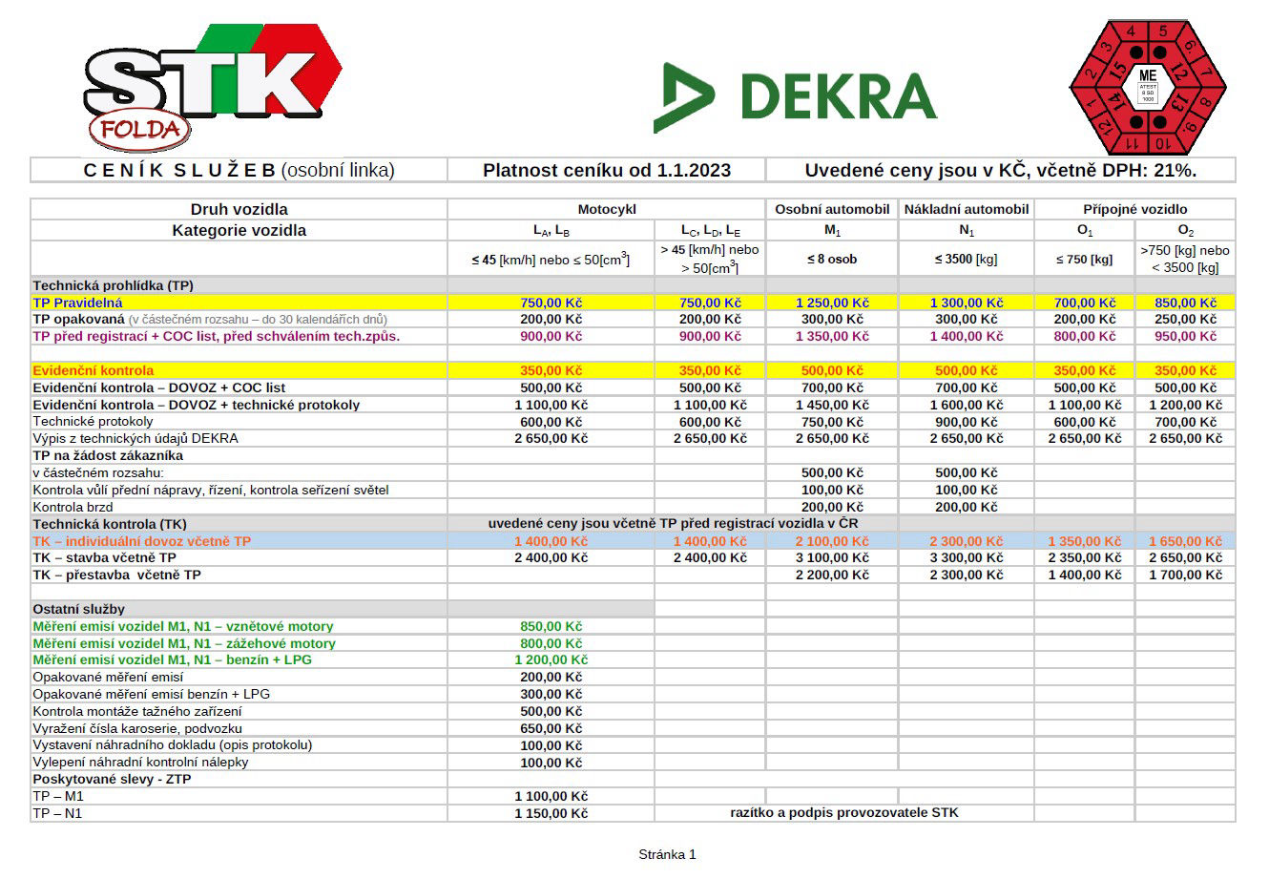Click 'Měření emisí vozidel M1, N1 – zážehové motory' label
The width and height of the screenshot is (1269, 879).
(184, 643)
